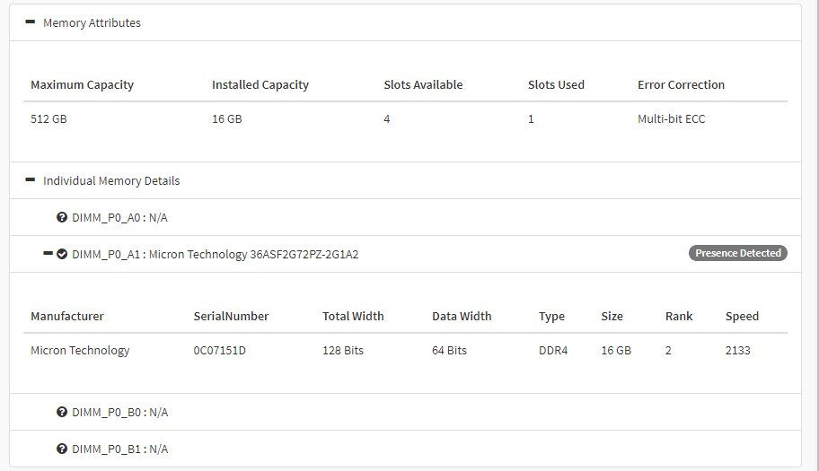
Task: Click the Maximum Capacity column header
Action: click(82, 84)
